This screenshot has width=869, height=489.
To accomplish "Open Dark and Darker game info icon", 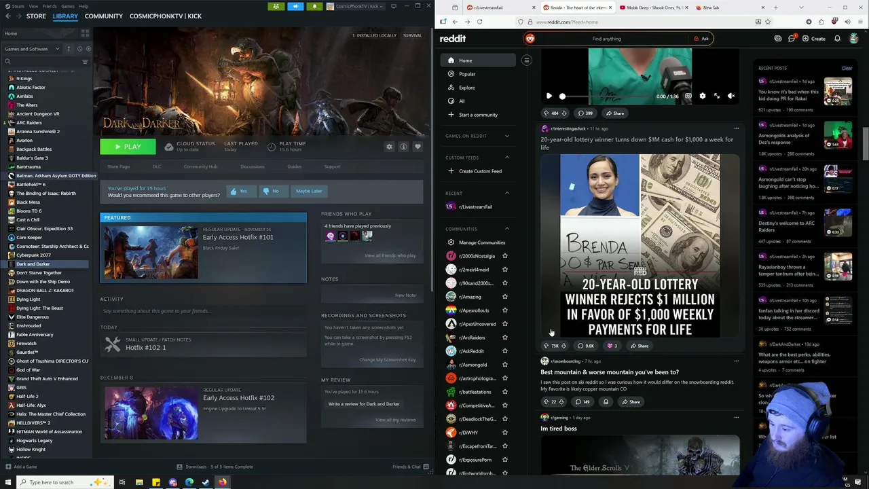I will 403,147.
